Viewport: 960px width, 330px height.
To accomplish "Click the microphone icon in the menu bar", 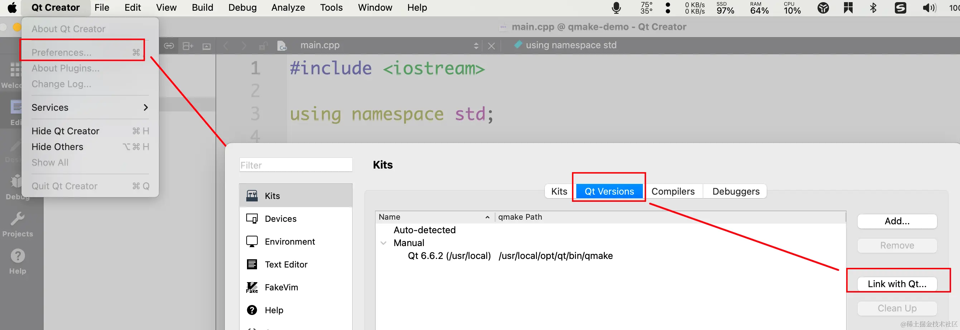I will pos(616,8).
